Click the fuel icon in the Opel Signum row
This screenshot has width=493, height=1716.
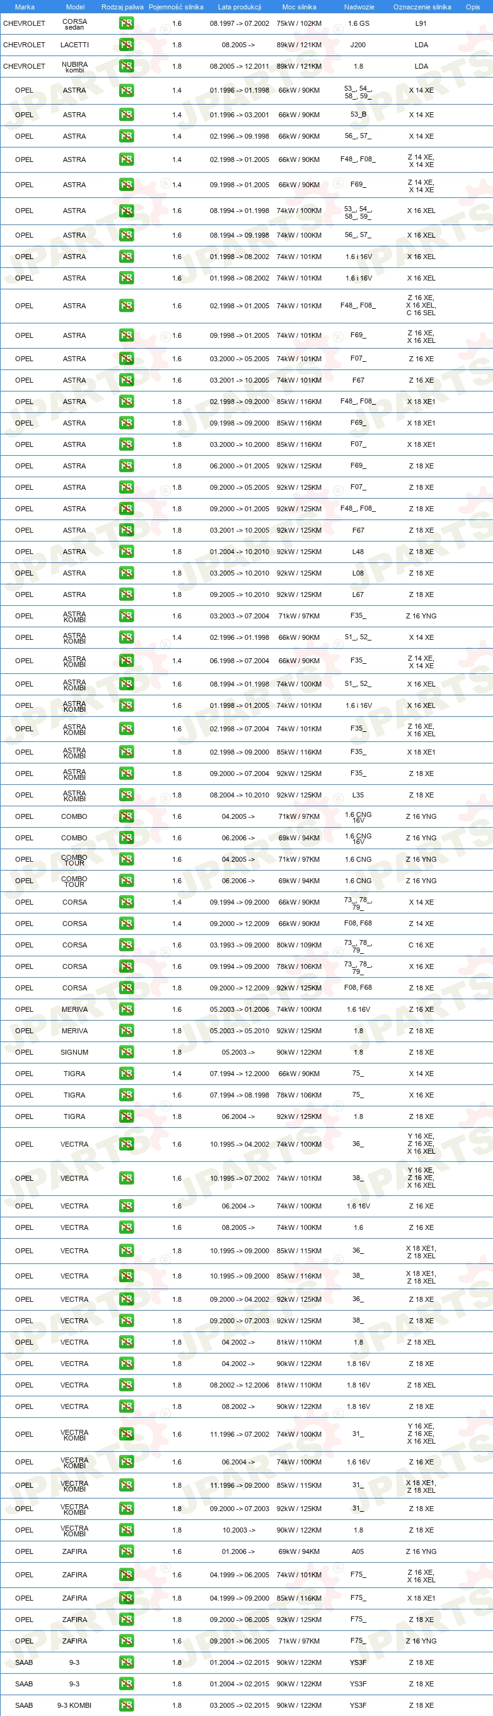click(126, 1052)
